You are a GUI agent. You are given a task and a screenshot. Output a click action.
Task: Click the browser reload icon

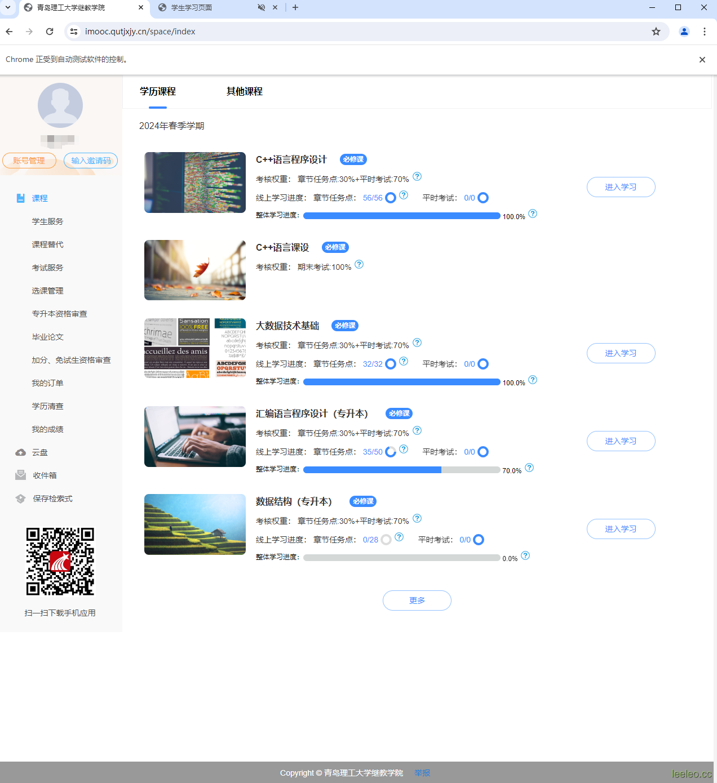click(x=50, y=32)
